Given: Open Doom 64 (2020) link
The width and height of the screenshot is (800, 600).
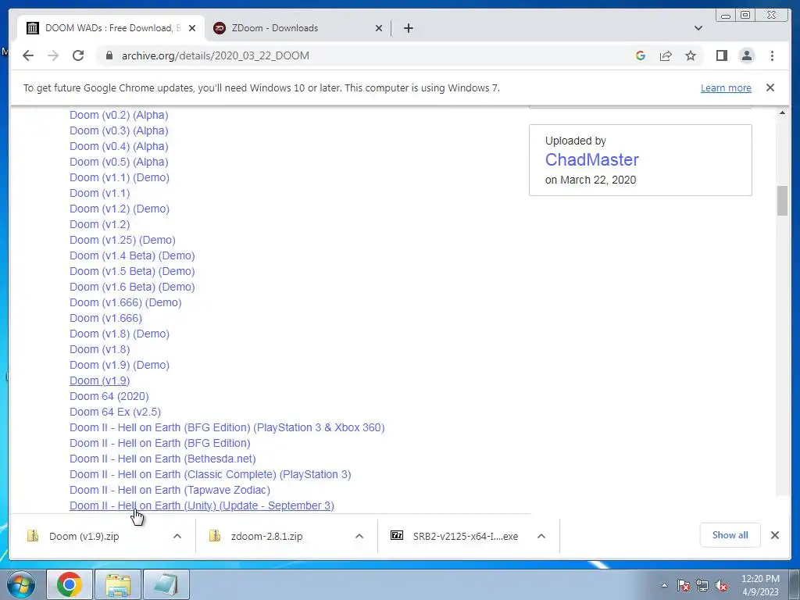Looking at the screenshot, I should click(109, 396).
